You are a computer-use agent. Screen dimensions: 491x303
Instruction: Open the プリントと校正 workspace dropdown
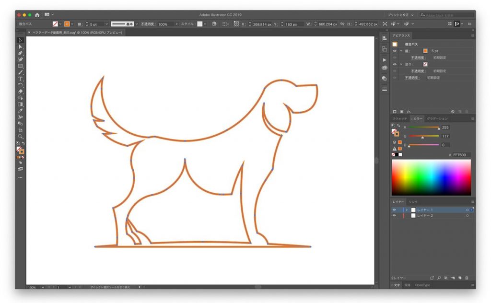[401, 15]
